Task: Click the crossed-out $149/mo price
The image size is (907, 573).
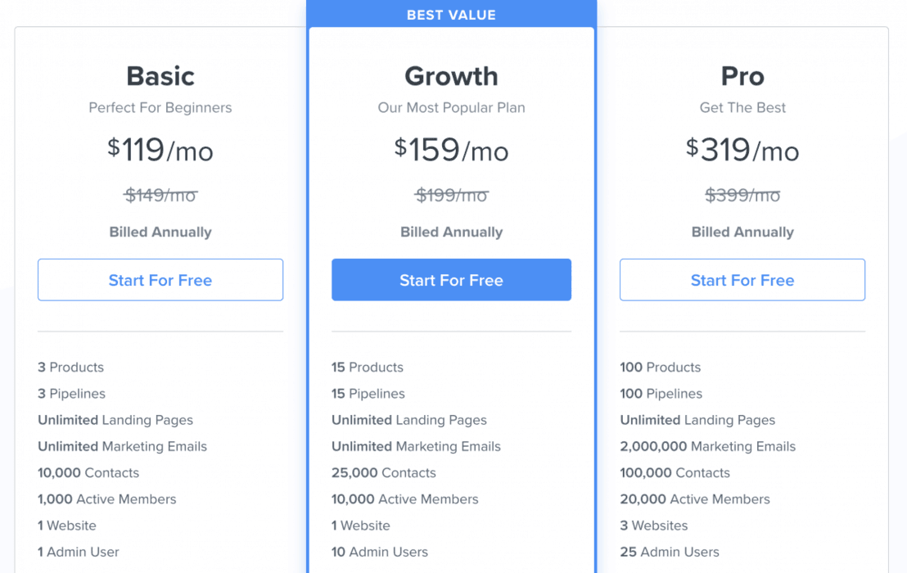Action: click(x=160, y=195)
